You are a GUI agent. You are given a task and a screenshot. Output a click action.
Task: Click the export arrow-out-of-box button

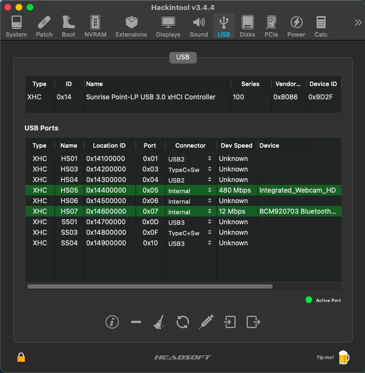[x=253, y=322]
